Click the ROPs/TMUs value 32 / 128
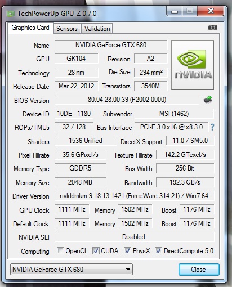This screenshot has width=232, height=287. tap(74, 127)
